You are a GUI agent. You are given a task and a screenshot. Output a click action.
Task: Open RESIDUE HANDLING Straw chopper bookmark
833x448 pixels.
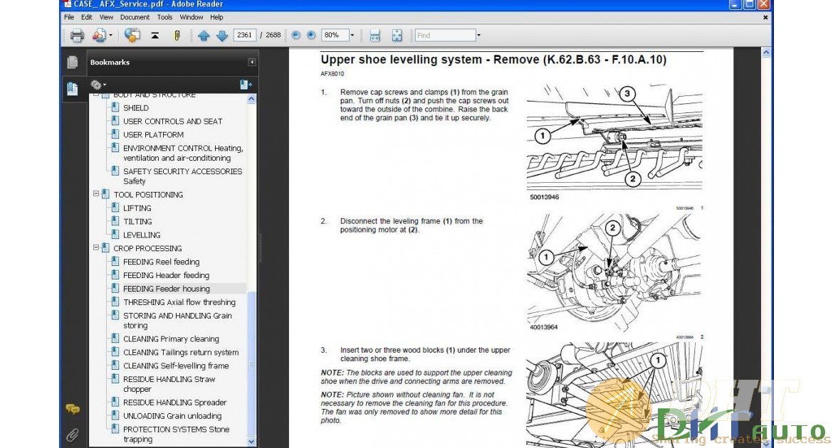(x=169, y=384)
